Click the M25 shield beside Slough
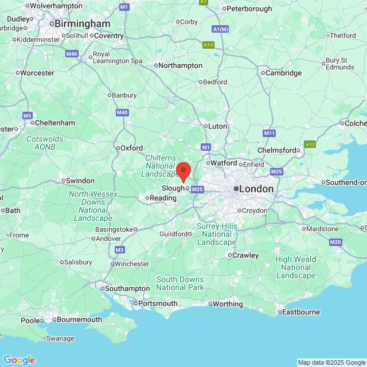 pyautogui.click(x=197, y=189)
